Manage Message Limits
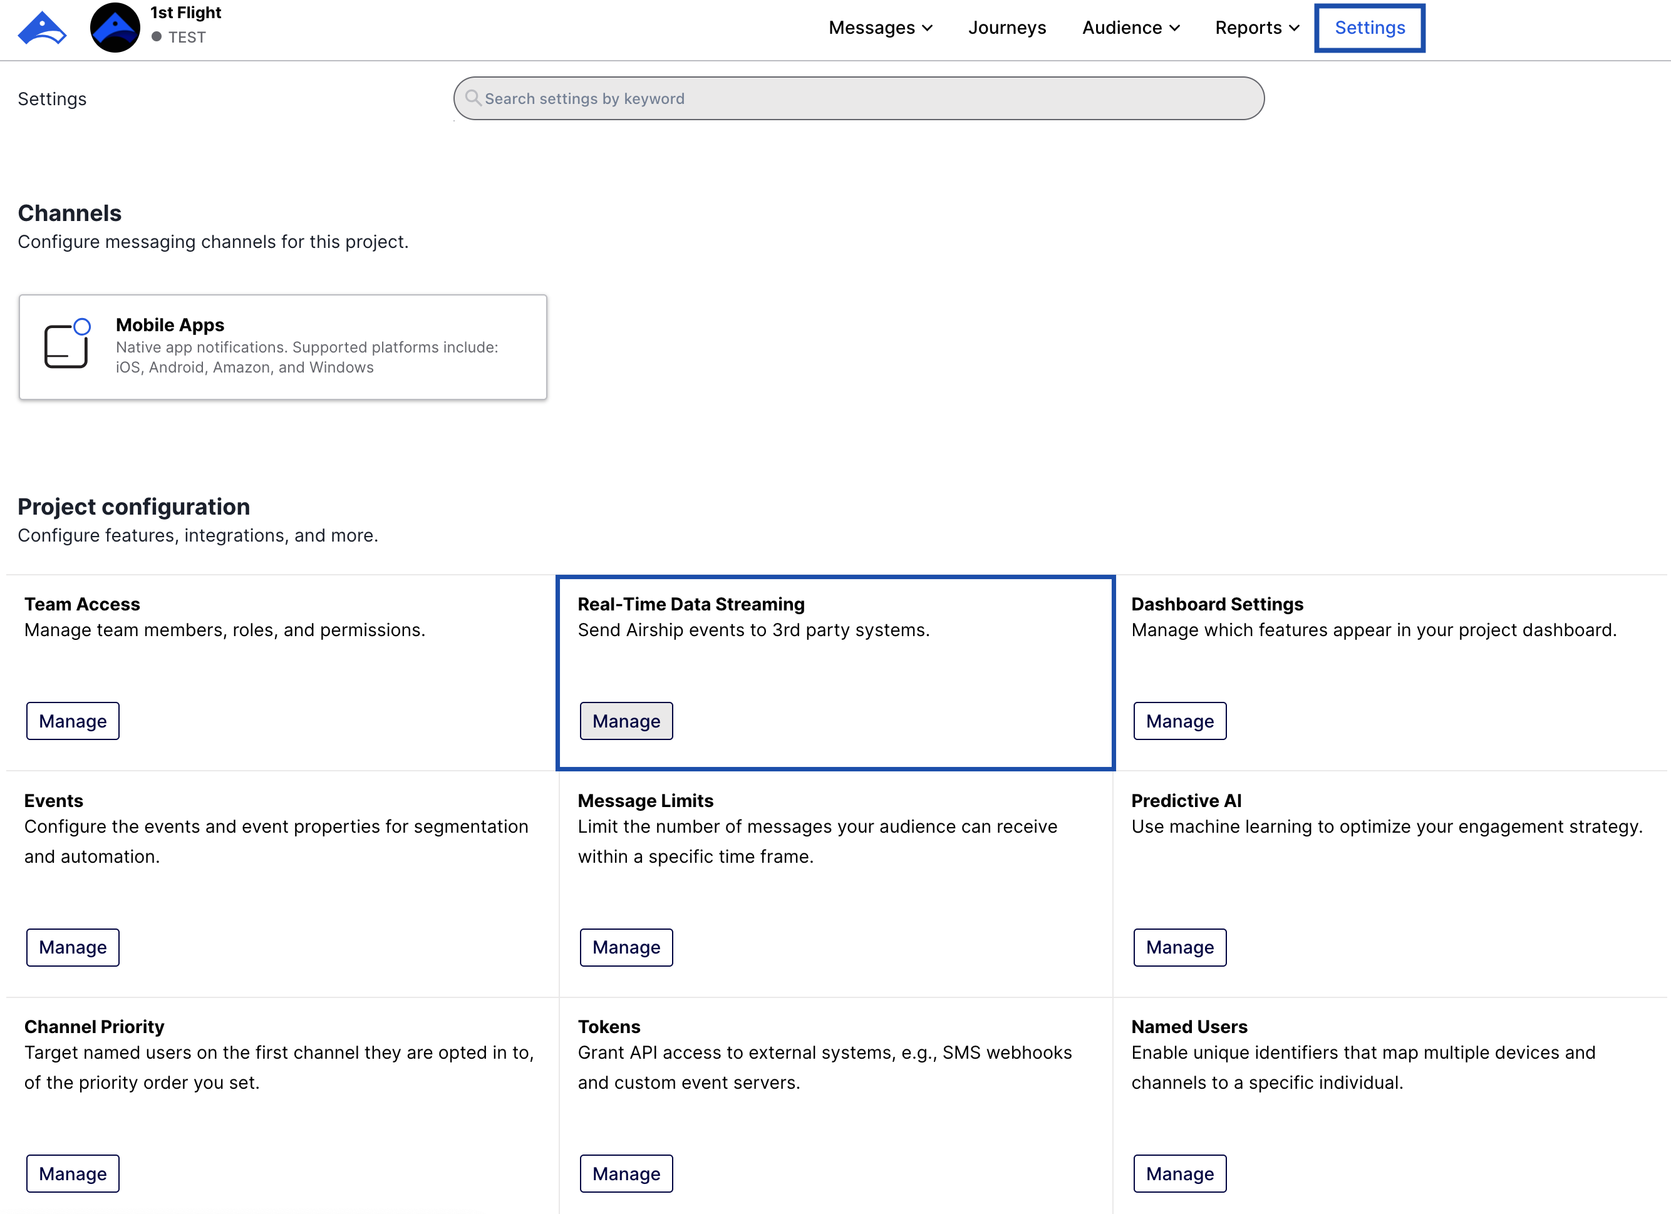This screenshot has width=1671, height=1214. [626, 947]
